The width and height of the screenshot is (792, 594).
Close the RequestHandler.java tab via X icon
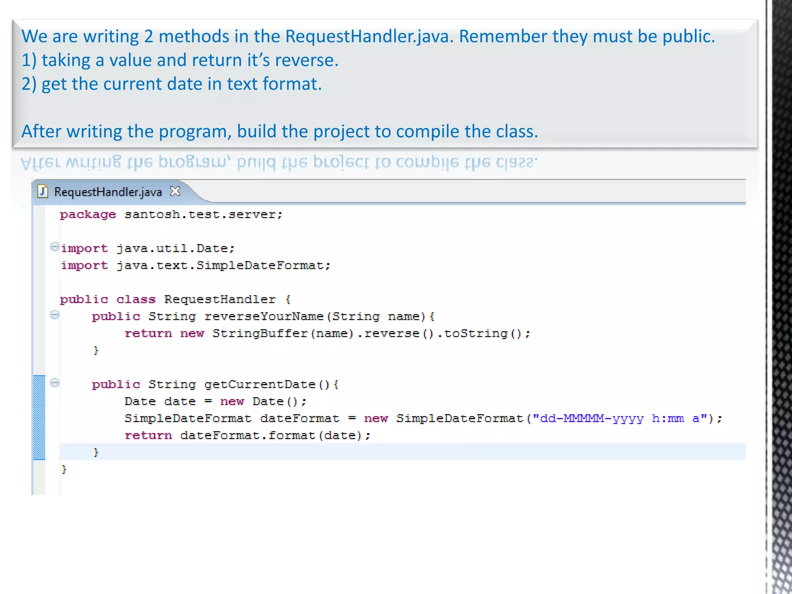[175, 191]
